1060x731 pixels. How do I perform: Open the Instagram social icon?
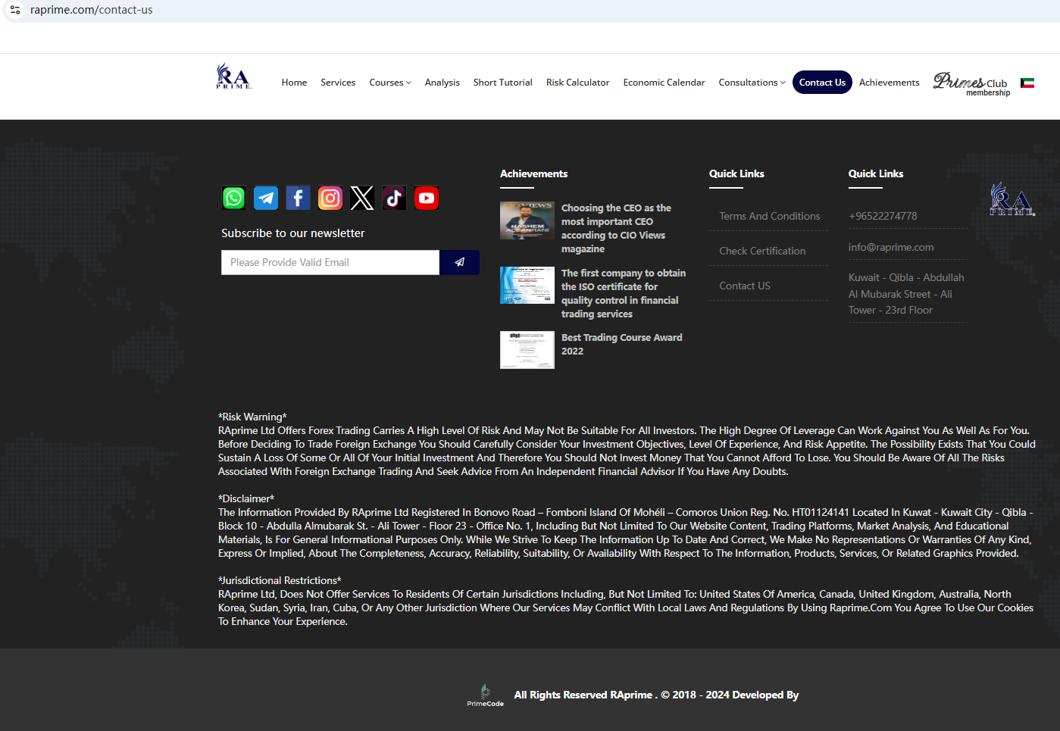pyautogui.click(x=330, y=198)
